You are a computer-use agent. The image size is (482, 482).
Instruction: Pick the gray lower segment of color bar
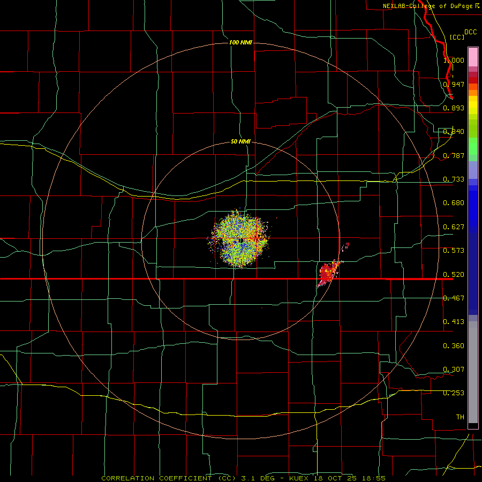tap(473, 372)
